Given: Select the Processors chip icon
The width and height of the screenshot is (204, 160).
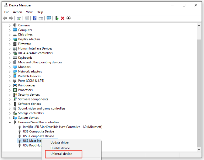Looking at the screenshot, I should click(x=15, y=90).
